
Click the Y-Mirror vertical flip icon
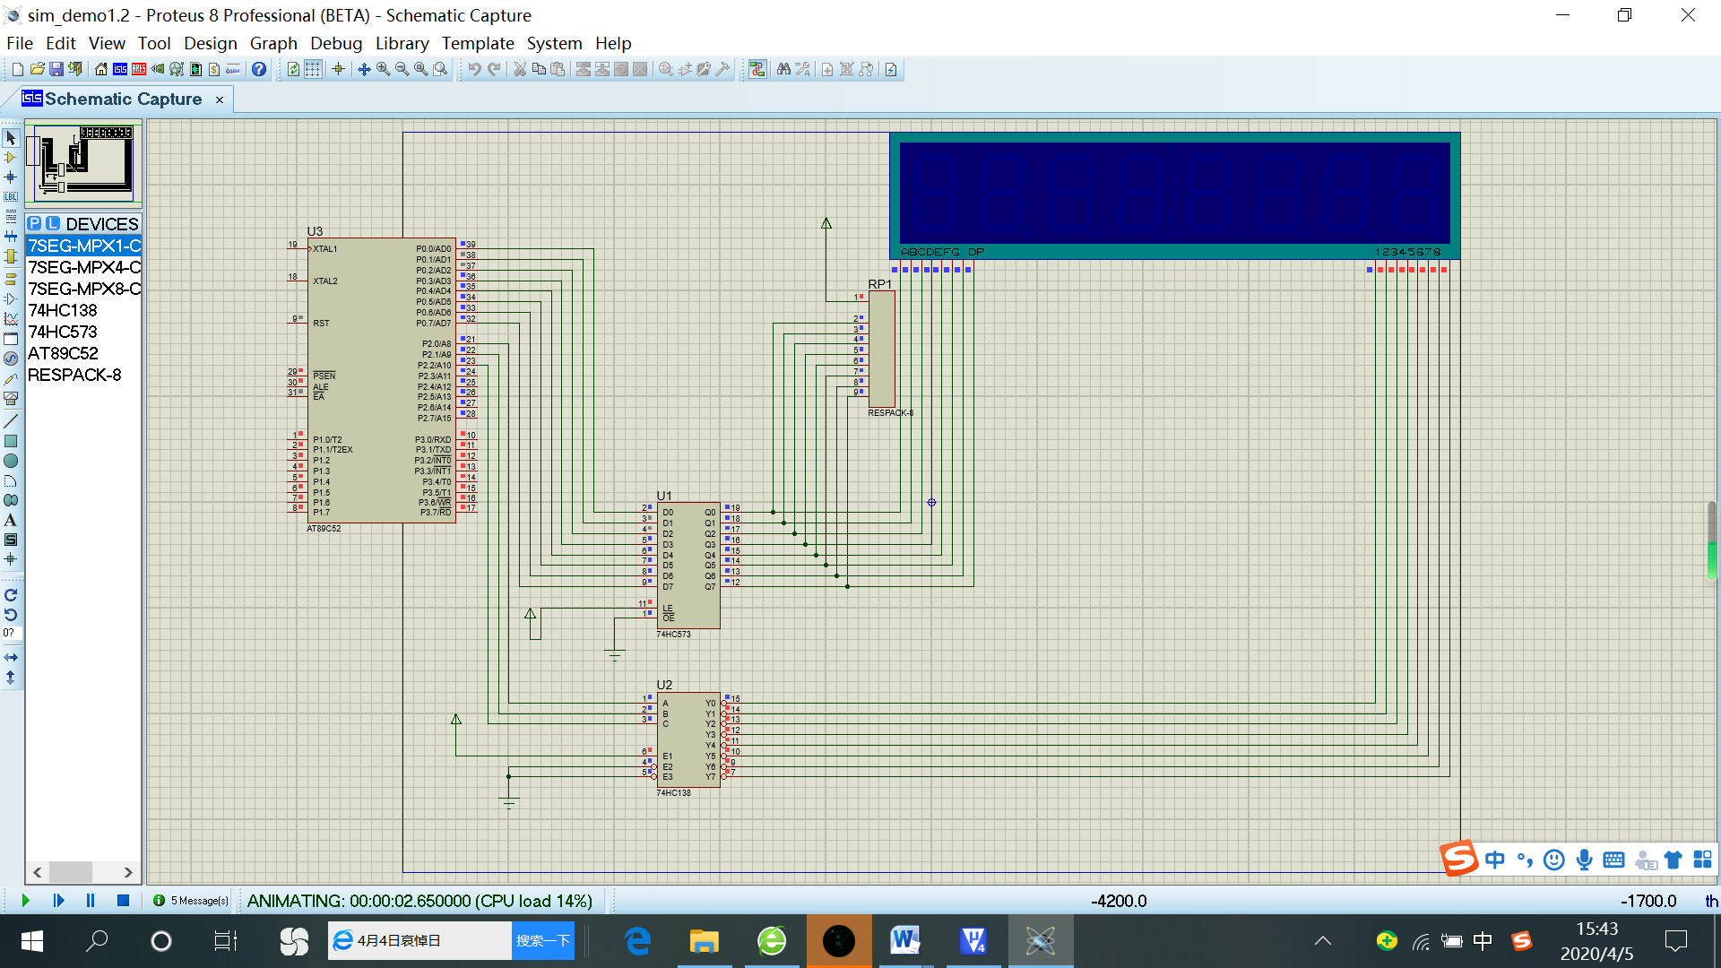pyautogui.click(x=11, y=678)
